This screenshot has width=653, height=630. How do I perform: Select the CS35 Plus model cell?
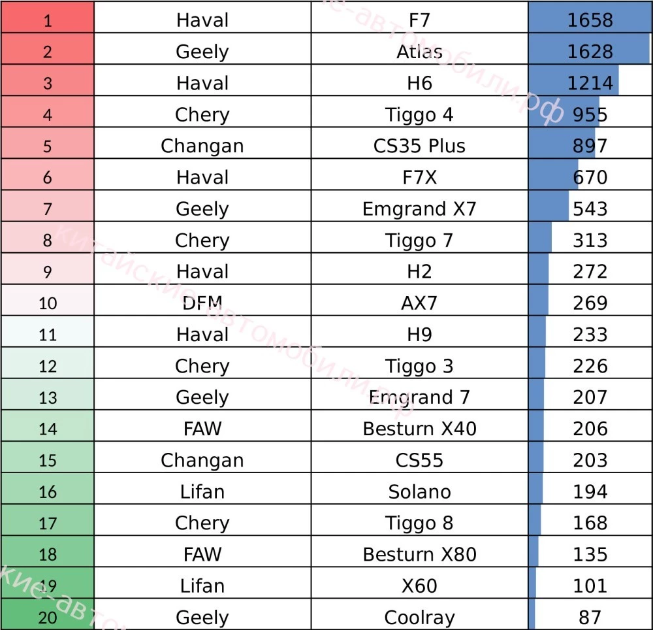pyautogui.click(x=419, y=146)
